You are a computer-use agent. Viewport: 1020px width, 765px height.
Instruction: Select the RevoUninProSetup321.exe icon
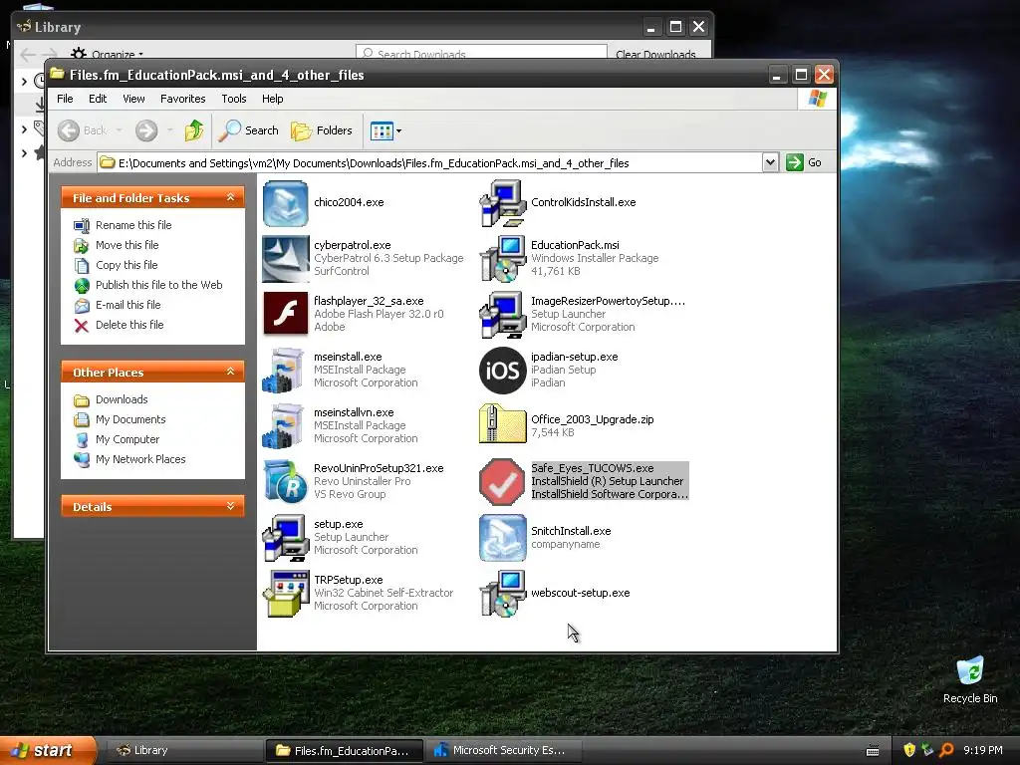(285, 481)
